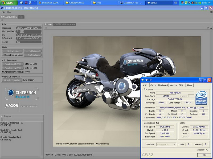Click the Tester name field
The height and width of the screenshot is (159, 213).
(x=29, y=42)
